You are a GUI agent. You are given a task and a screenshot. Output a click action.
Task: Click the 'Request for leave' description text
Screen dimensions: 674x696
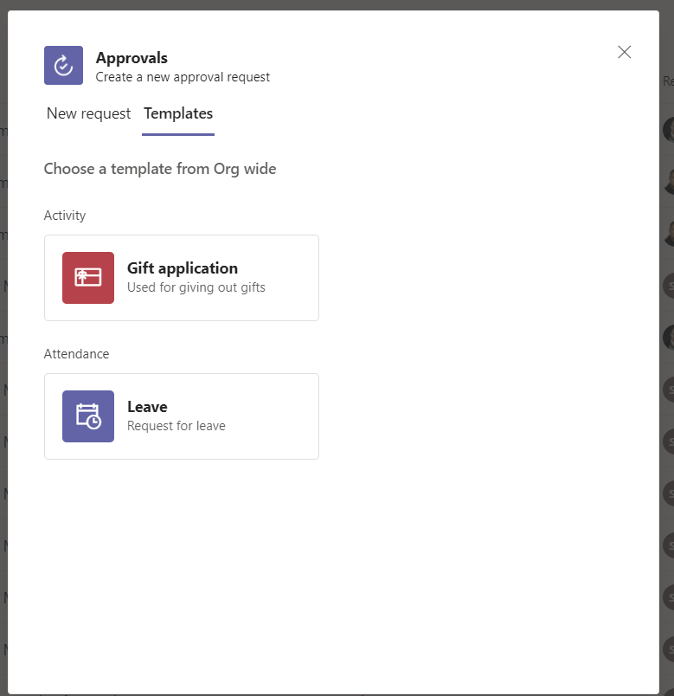tap(177, 426)
